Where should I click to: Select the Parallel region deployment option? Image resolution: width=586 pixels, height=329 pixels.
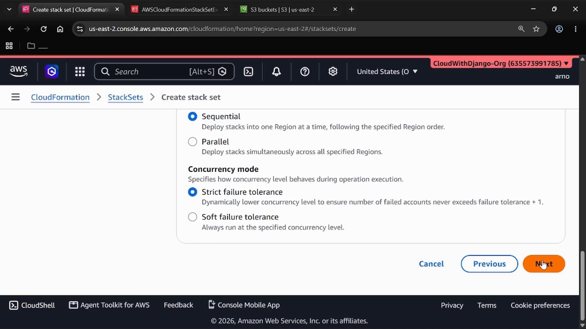coord(193,142)
